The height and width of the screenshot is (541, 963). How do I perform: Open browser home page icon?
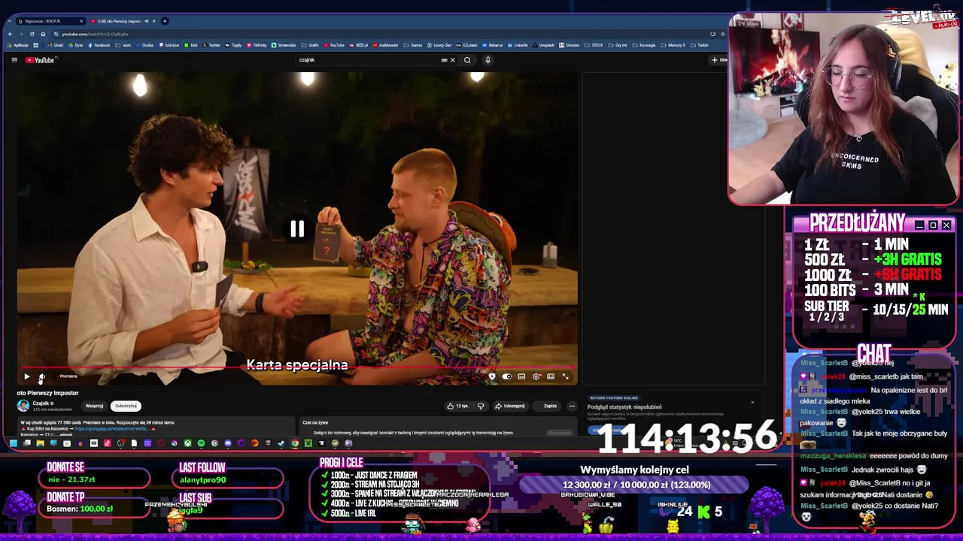coord(43,34)
